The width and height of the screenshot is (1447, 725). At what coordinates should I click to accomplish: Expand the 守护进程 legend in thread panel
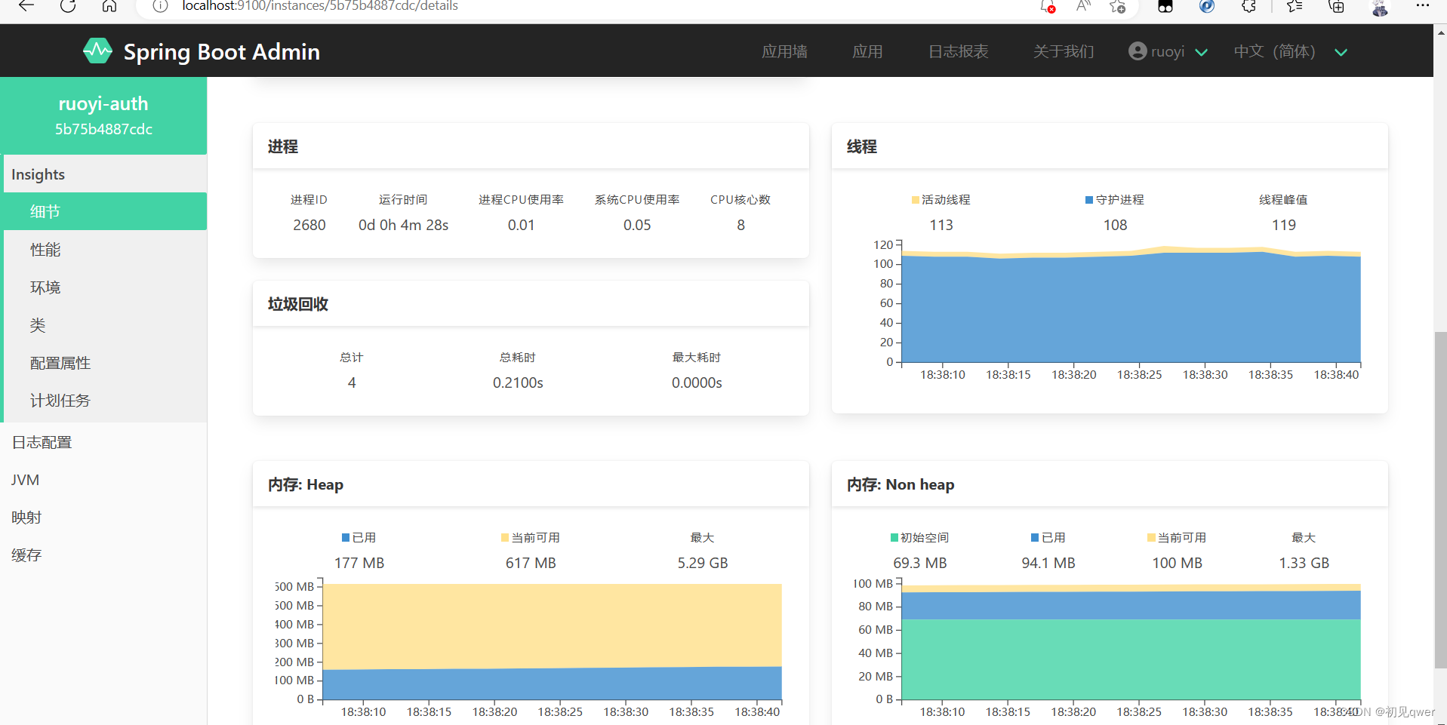tap(1114, 199)
